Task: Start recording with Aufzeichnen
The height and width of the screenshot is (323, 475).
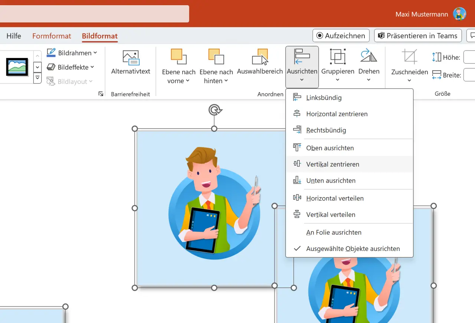Action: tap(341, 36)
